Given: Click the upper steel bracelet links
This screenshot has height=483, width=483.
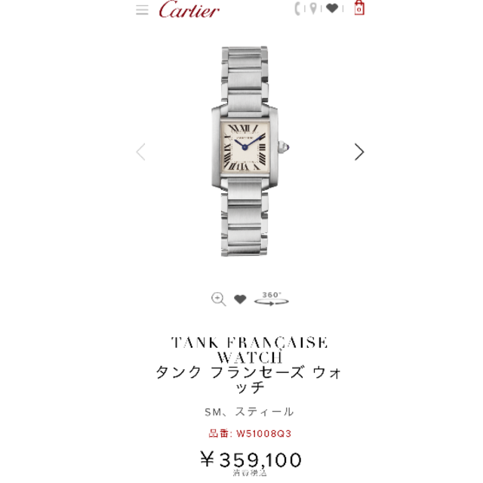Looking at the screenshot, I should click(x=245, y=77).
